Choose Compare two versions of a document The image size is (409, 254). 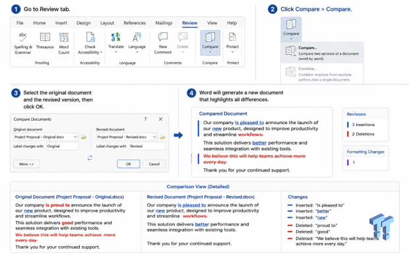[322, 53]
